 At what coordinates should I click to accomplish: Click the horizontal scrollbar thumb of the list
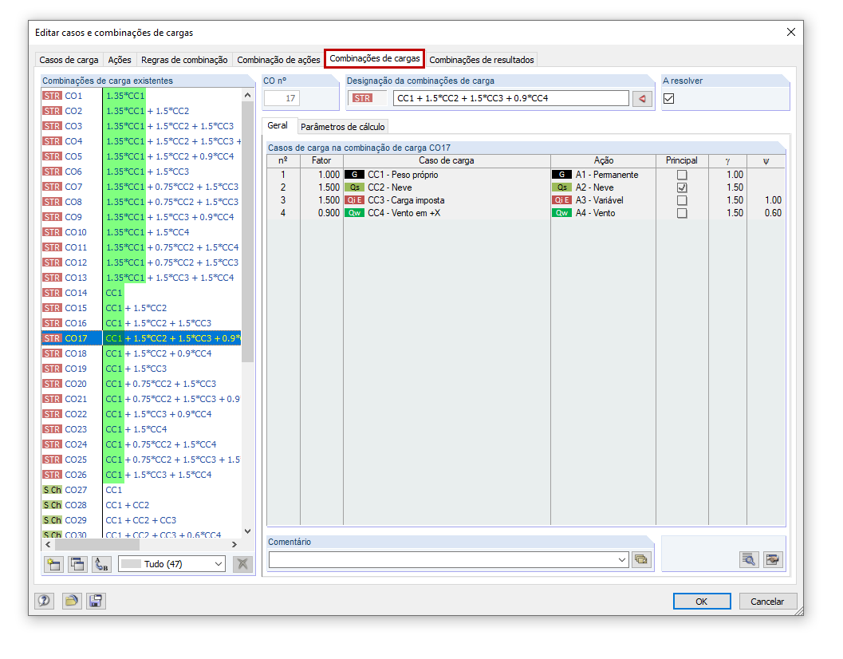point(97,544)
